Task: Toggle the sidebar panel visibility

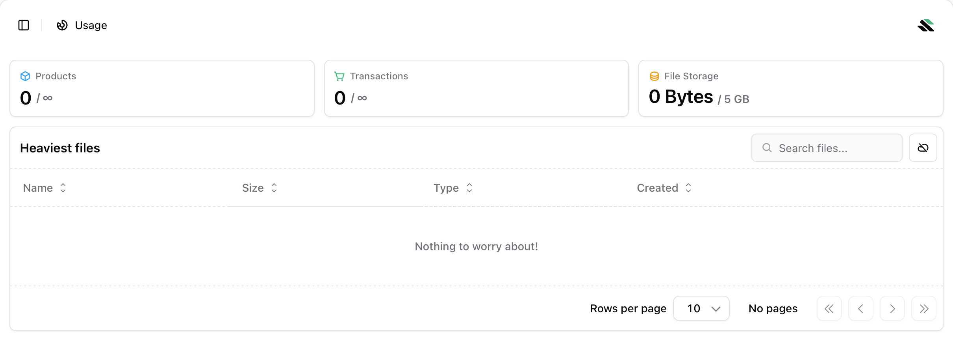Action: click(x=23, y=25)
